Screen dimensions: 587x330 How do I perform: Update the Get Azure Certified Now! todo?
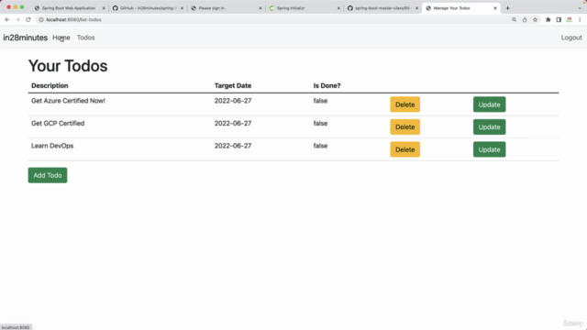[489, 104]
